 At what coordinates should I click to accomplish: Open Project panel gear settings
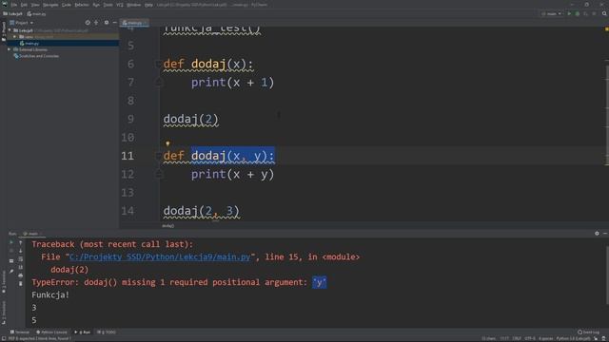(x=107, y=23)
